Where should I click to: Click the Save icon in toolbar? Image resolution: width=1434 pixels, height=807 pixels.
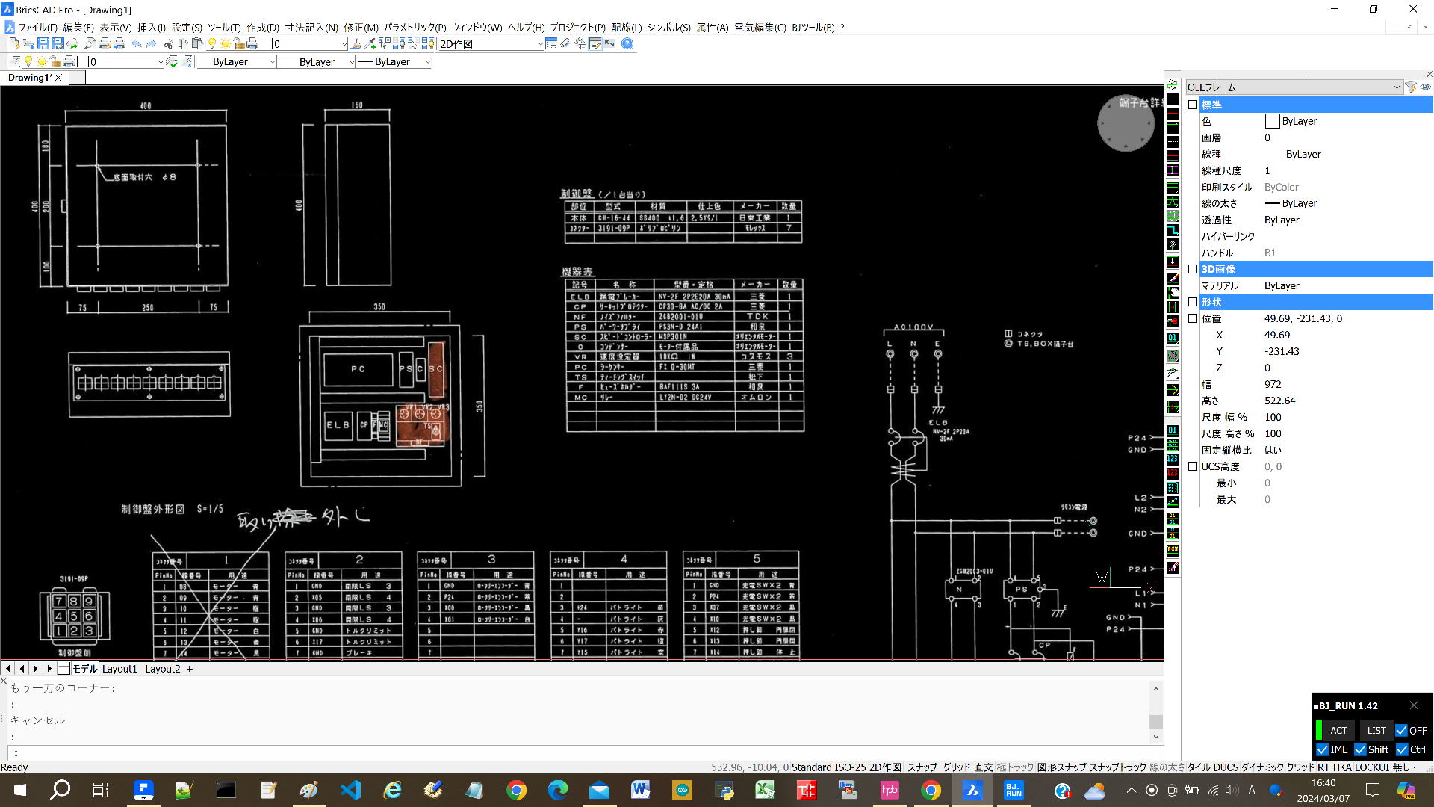pos(43,44)
